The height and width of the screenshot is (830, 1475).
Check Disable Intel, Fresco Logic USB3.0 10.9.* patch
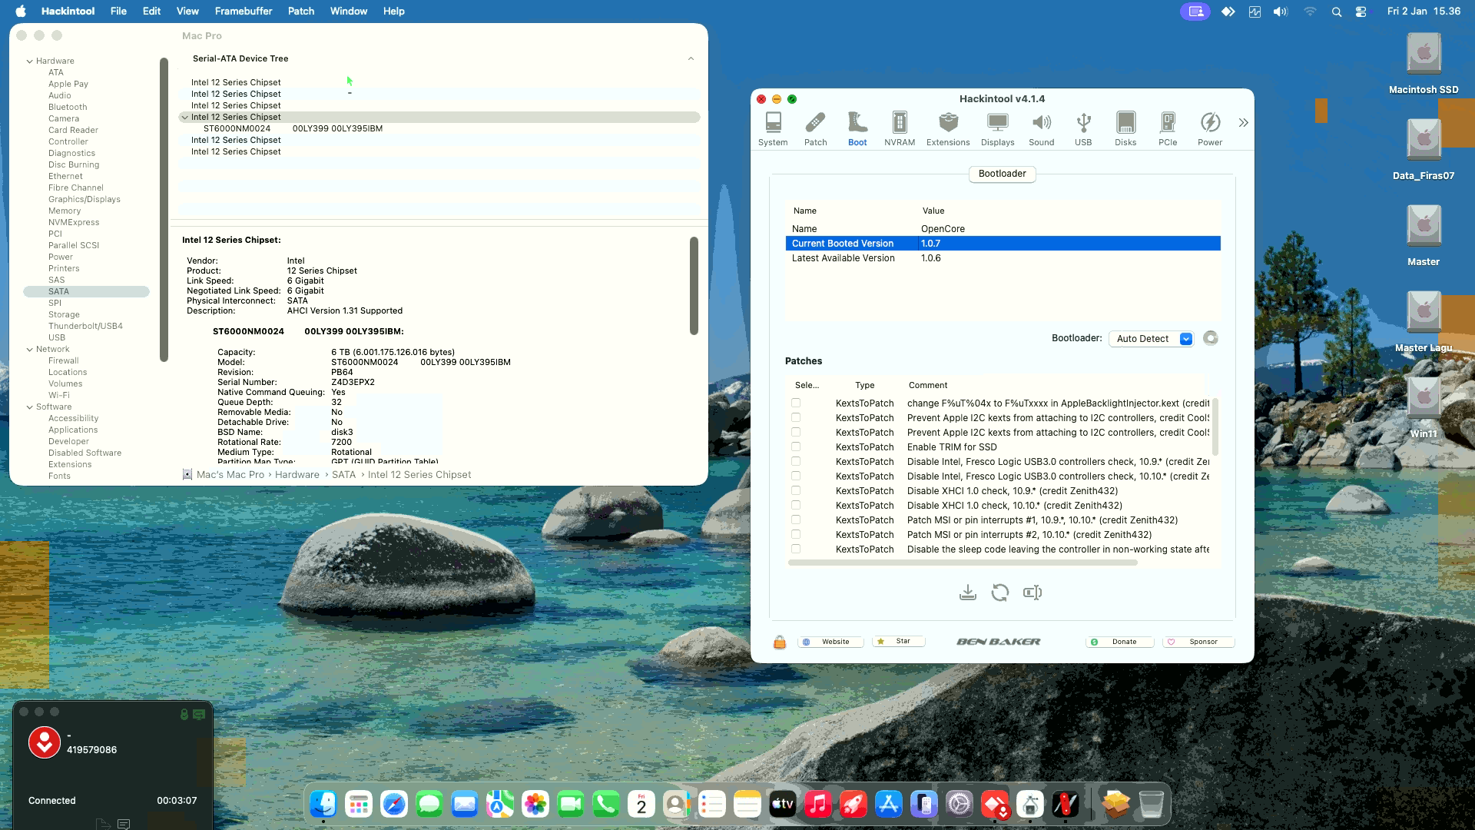pos(796,461)
